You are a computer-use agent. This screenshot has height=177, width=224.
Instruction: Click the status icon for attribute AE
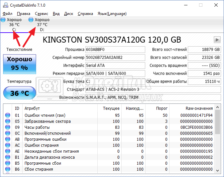[8, 151]
